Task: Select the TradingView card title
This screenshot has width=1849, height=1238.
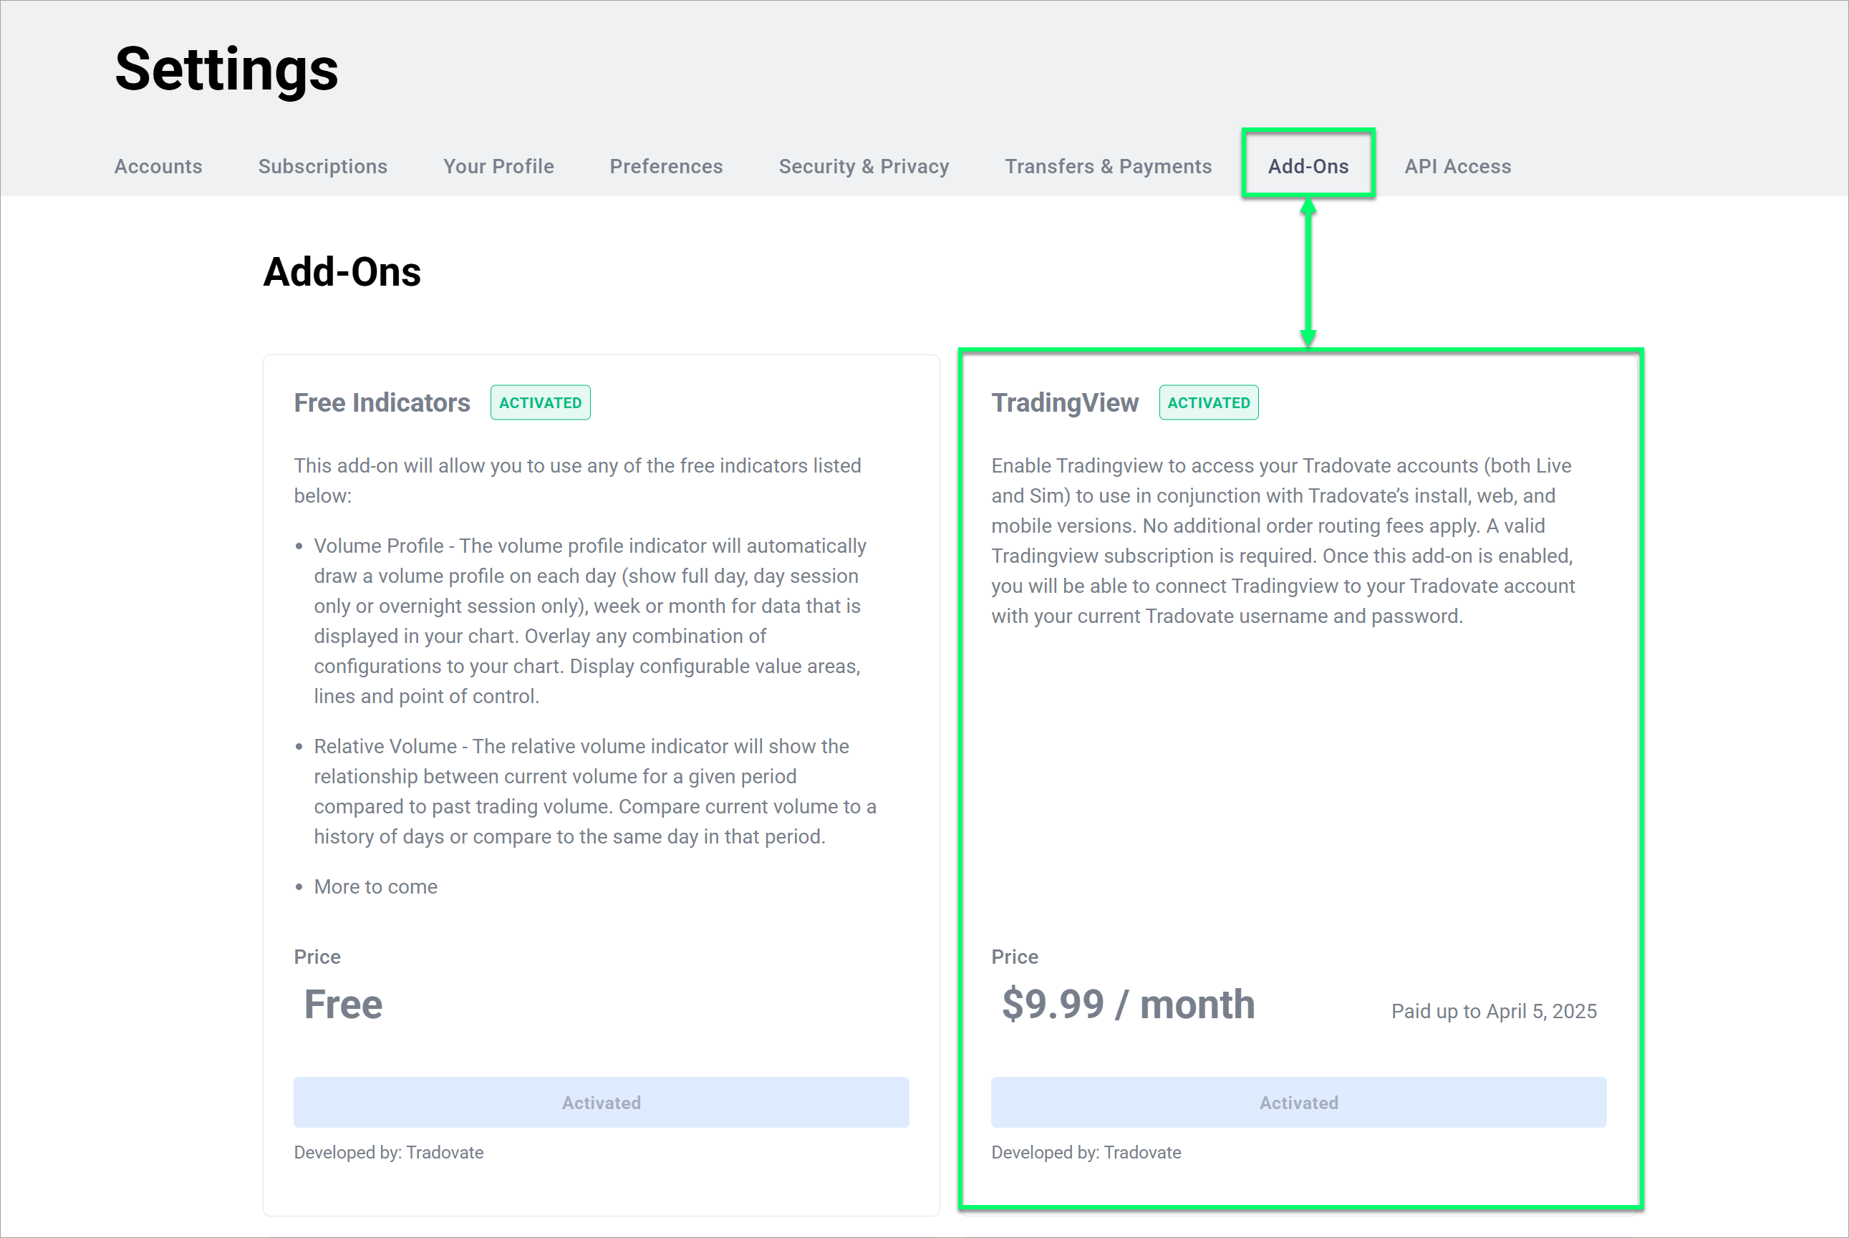Action: (1065, 402)
